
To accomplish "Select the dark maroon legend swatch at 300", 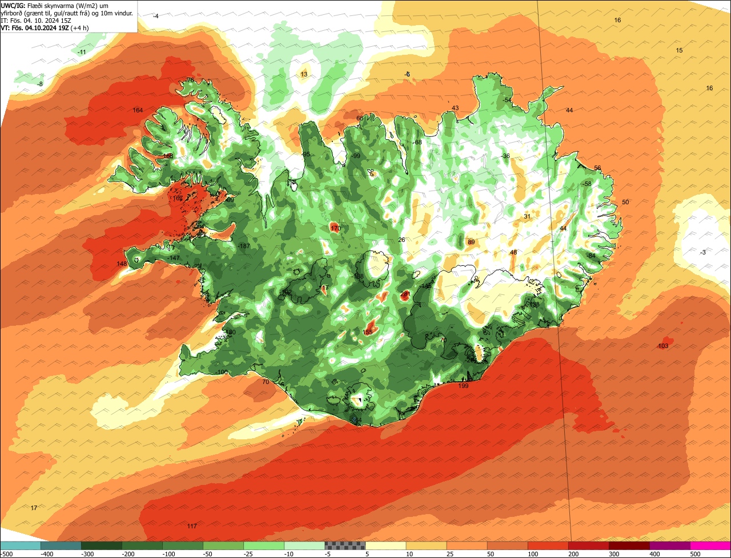I will 629,545.
